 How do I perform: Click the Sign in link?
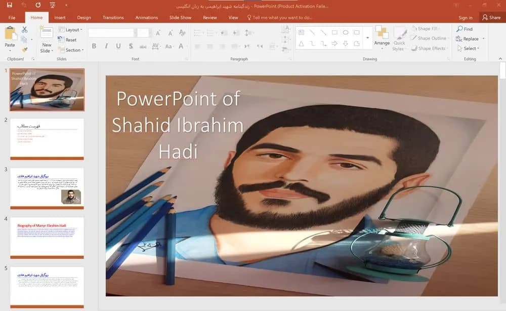(x=466, y=18)
